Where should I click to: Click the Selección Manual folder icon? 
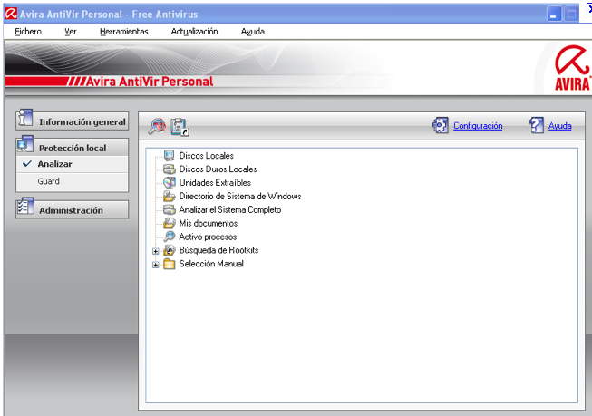point(170,264)
